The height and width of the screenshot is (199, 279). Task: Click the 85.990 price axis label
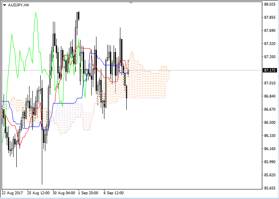[270, 162]
